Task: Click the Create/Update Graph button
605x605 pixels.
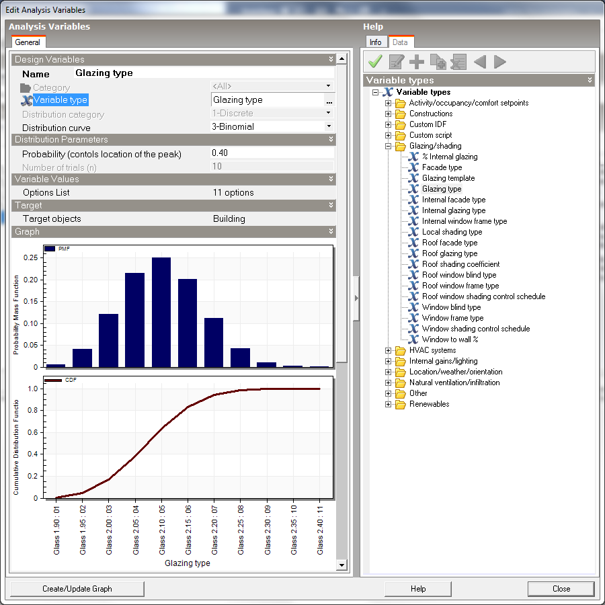Action: pyautogui.click(x=77, y=589)
